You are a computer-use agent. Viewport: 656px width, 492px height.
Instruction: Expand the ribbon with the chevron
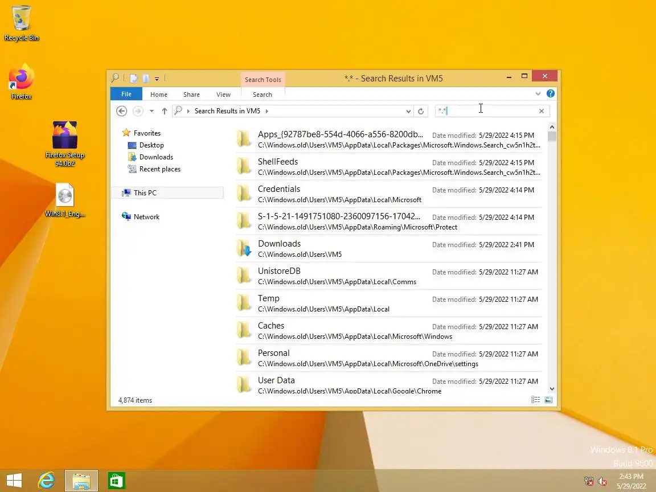[538, 94]
